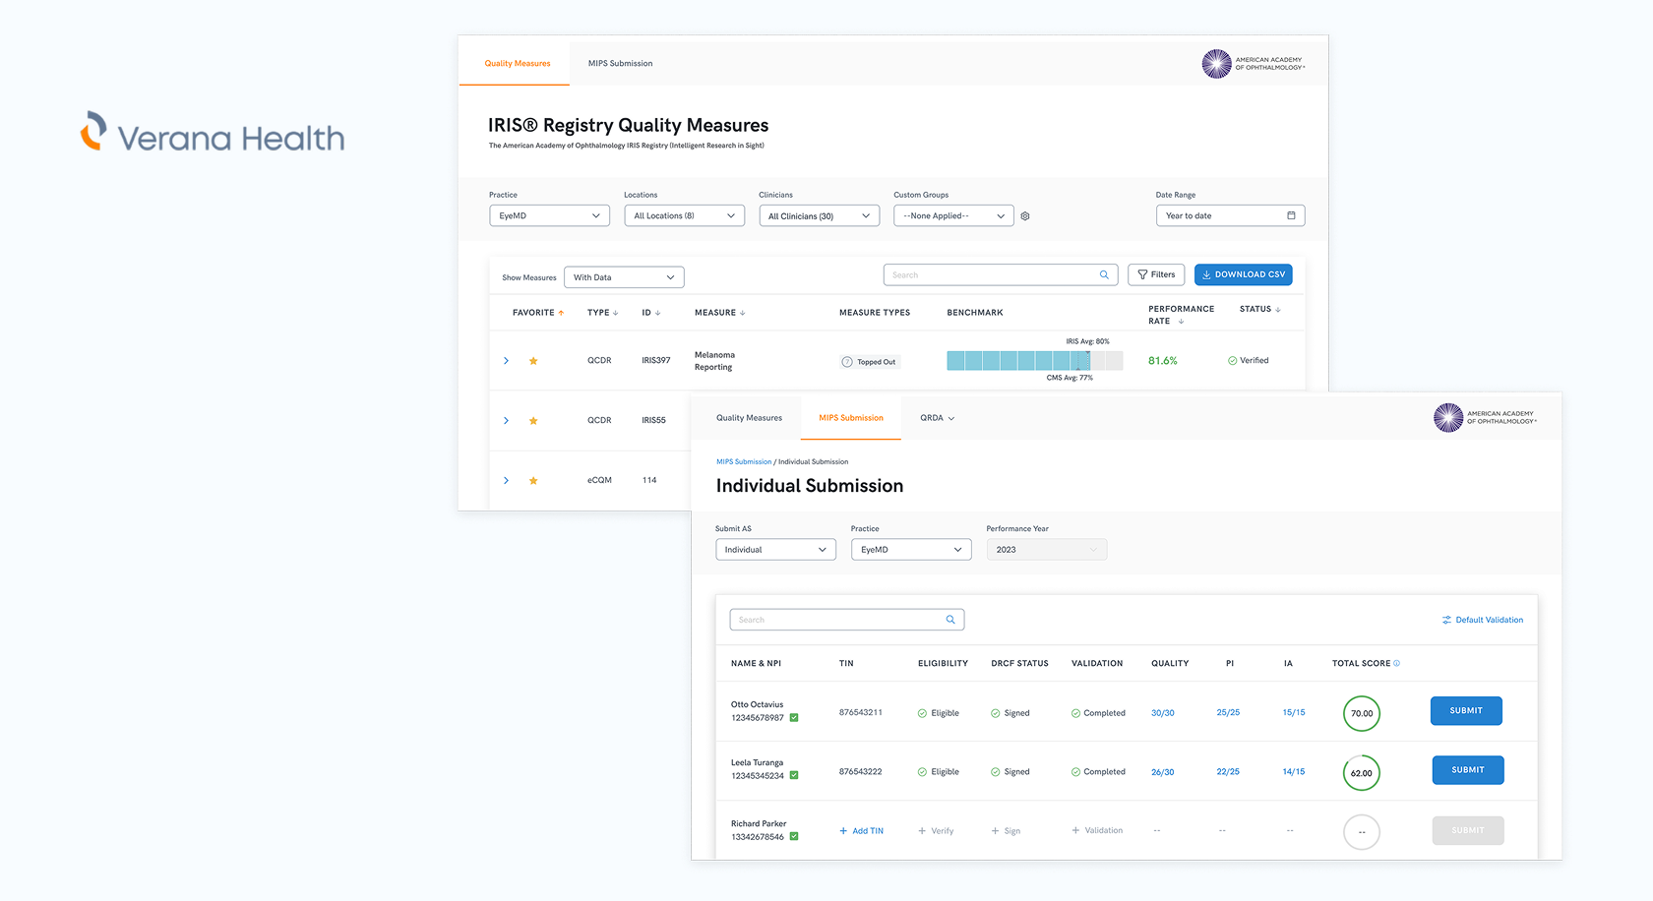Click plus icon next to Add TIN
Screen dimensions: 1653x901
[843, 831]
